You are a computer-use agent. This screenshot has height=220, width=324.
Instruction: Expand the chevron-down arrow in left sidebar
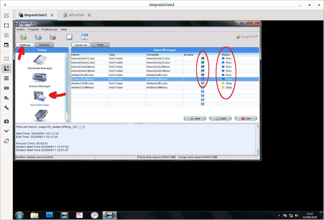point(6,131)
